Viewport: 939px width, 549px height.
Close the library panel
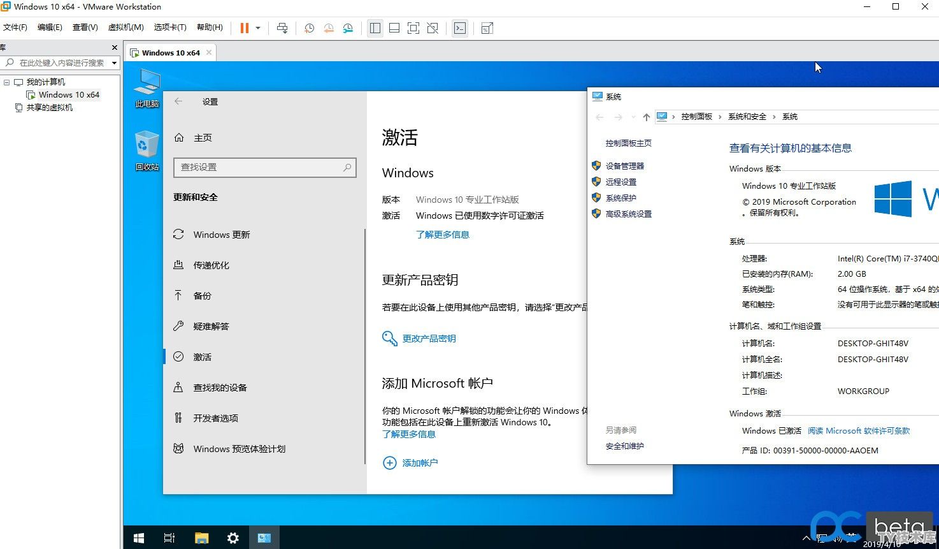[x=115, y=48]
